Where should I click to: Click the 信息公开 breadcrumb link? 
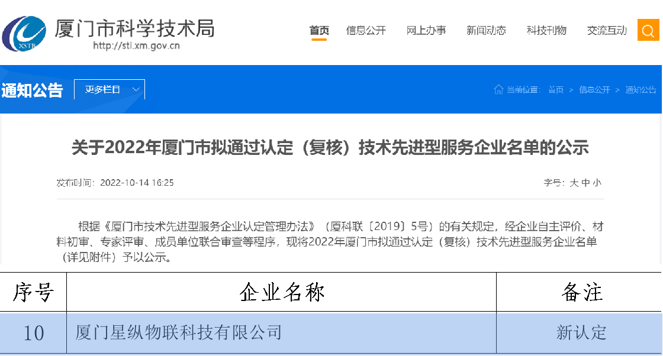pyautogui.click(x=594, y=90)
